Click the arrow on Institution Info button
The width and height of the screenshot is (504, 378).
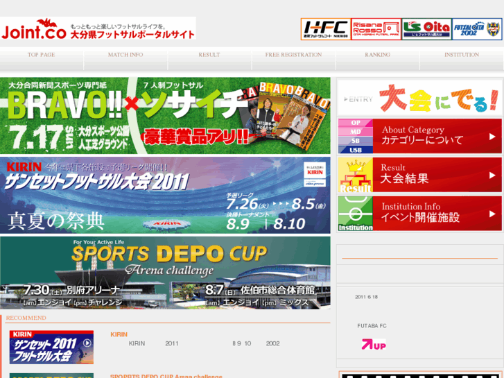(x=492, y=214)
